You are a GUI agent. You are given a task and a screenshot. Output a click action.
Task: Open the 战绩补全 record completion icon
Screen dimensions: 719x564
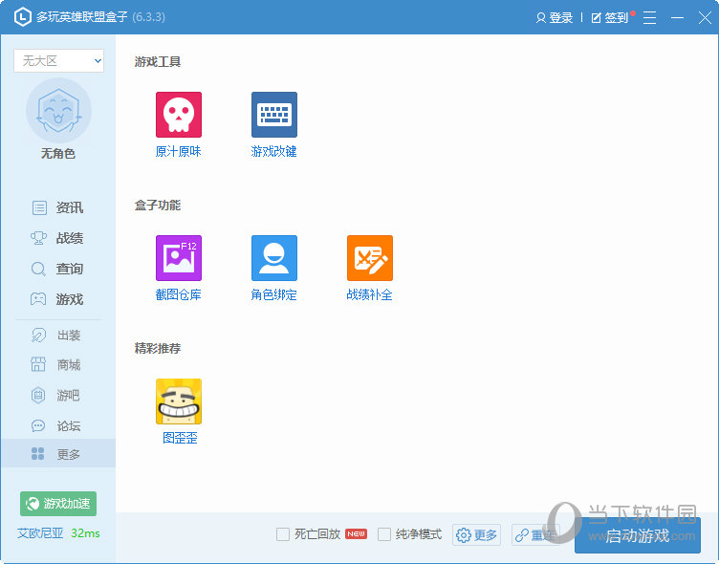coord(370,258)
